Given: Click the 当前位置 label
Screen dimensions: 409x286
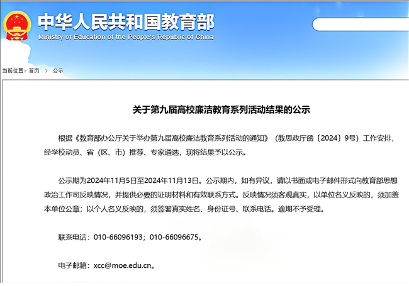Looking at the screenshot, I should 13,70.
